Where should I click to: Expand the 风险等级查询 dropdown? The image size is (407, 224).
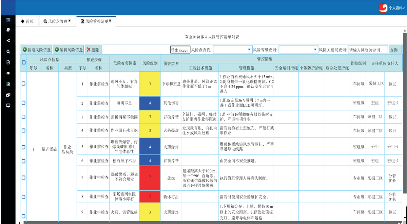pyautogui.click(x=298, y=50)
